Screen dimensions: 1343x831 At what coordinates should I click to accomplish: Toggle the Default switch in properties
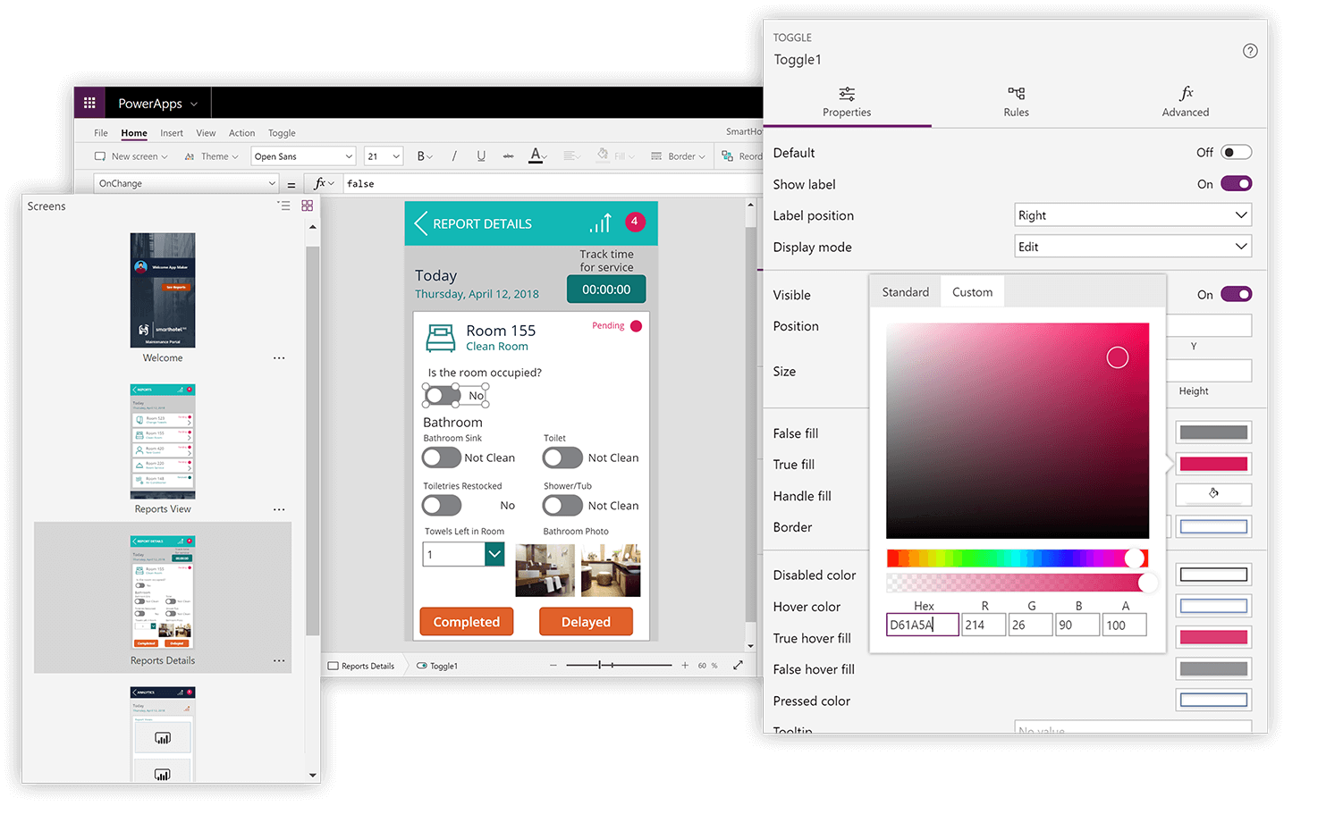[x=1236, y=153]
